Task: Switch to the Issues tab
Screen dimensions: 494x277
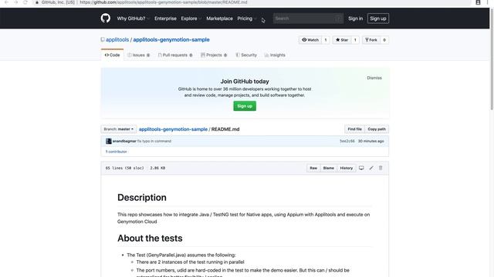Action: pyautogui.click(x=139, y=55)
